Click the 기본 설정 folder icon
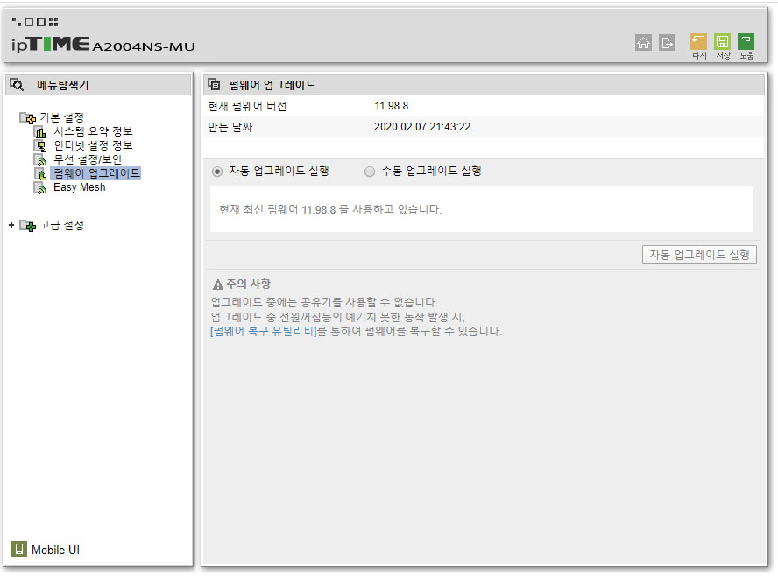Screen dimensions: 778x576 pyautogui.click(x=27, y=117)
